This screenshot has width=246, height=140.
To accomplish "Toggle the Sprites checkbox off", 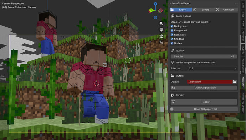I will pyautogui.click(x=172, y=43).
